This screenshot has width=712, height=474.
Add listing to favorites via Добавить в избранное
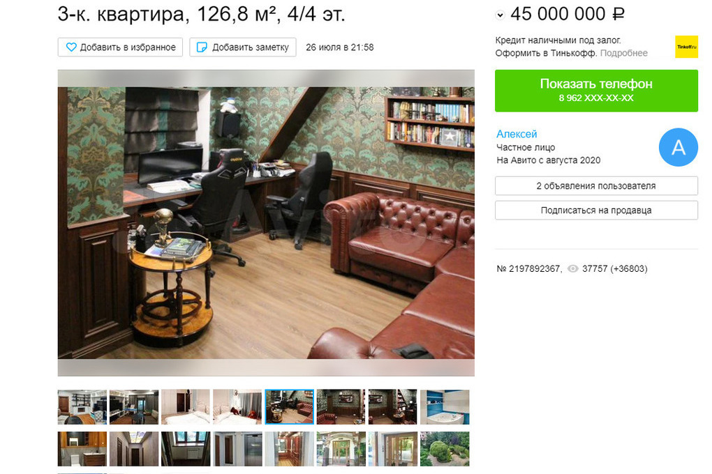click(120, 47)
